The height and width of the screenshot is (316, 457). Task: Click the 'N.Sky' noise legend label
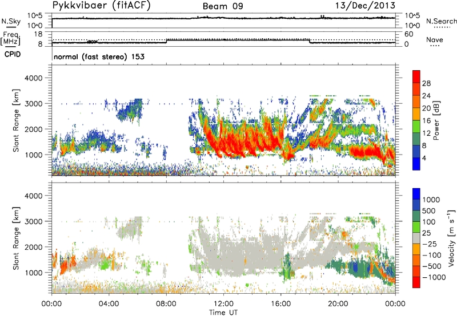point(11,21)
